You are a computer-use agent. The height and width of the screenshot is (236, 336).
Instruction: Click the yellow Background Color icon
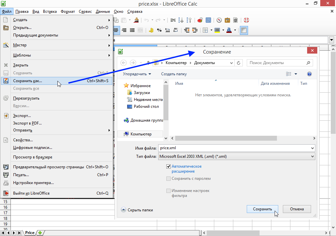[x=217, y=30]
